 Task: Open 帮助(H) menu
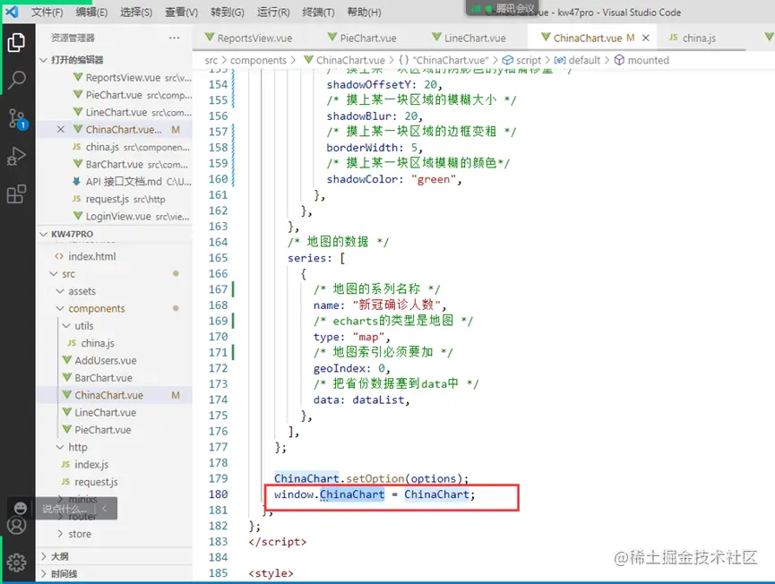click(x=364, y=13)
